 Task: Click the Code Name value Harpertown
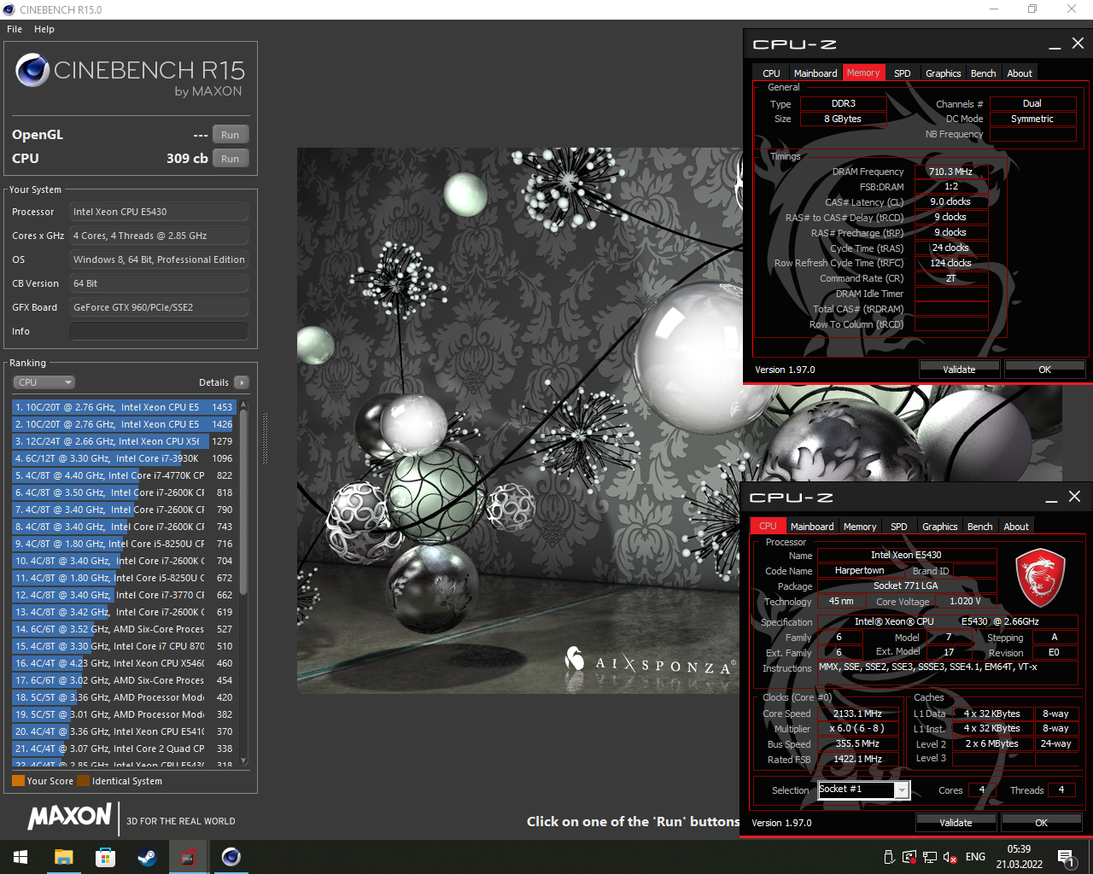pos(860,570)
